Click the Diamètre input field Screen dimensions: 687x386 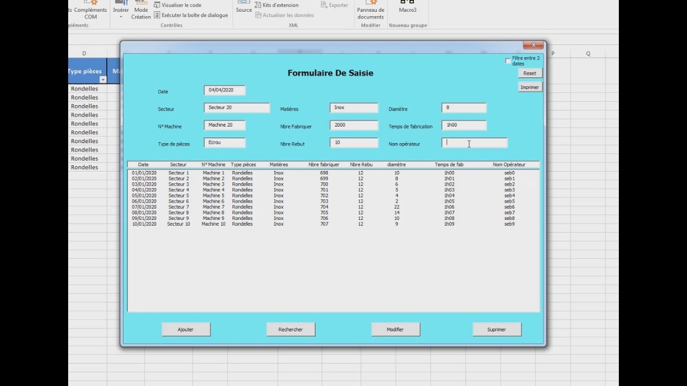pyautogui.click(x=464, y=108)
